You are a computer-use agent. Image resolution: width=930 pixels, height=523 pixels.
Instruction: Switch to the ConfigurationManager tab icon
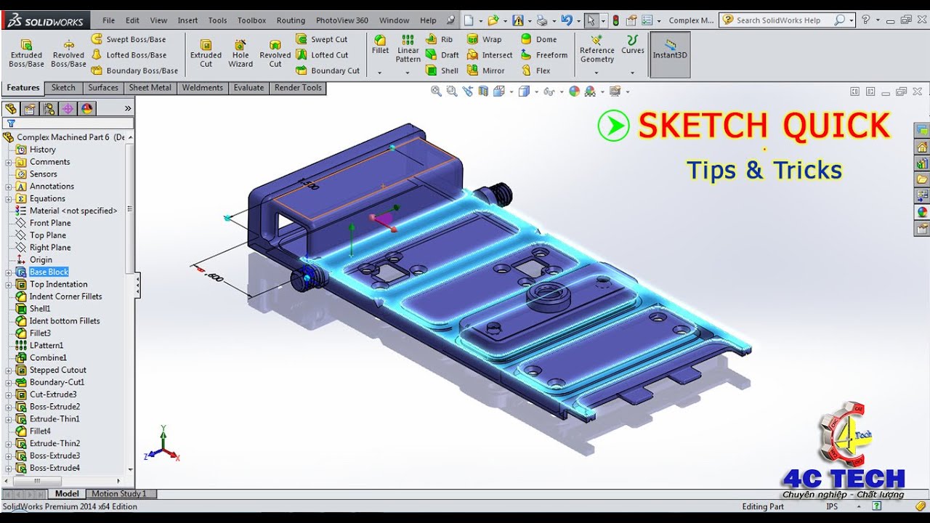pyautogui.click(x=49, y=109)
